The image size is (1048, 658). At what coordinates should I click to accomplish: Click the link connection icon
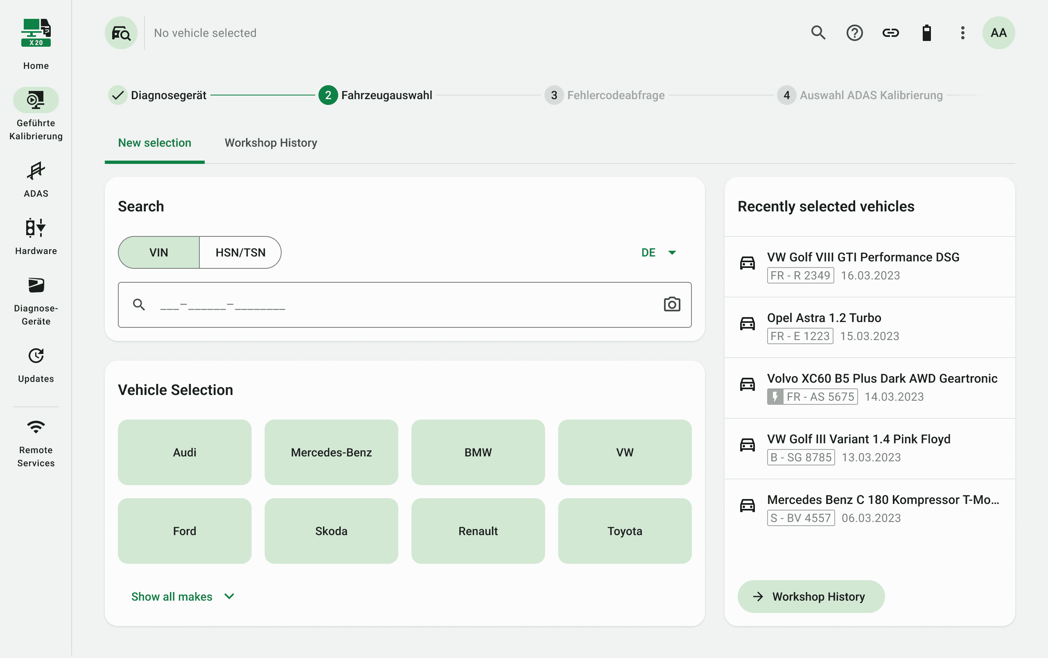(890, 33)
